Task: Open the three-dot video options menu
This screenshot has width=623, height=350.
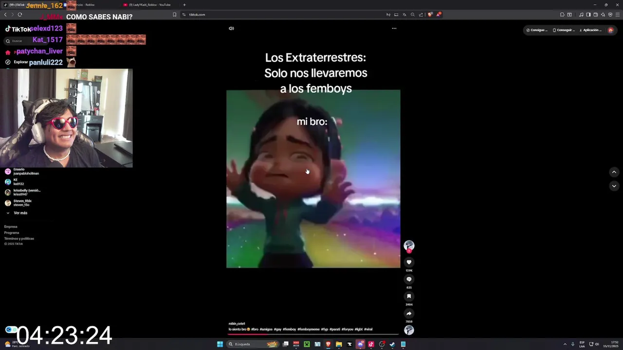Action: click(394, 28)
